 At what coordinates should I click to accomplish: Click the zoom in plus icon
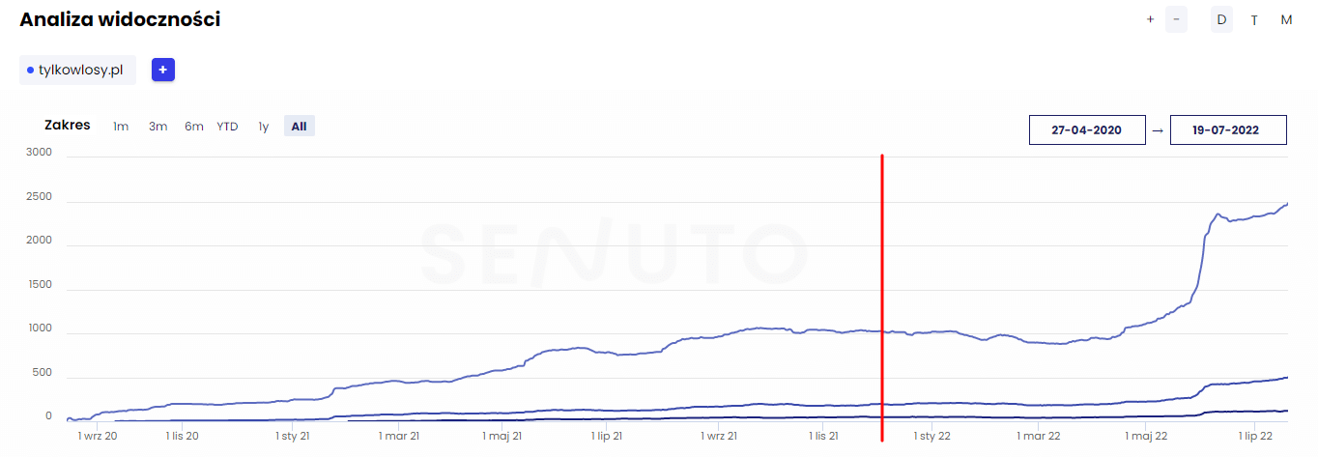pos(1150,19)
